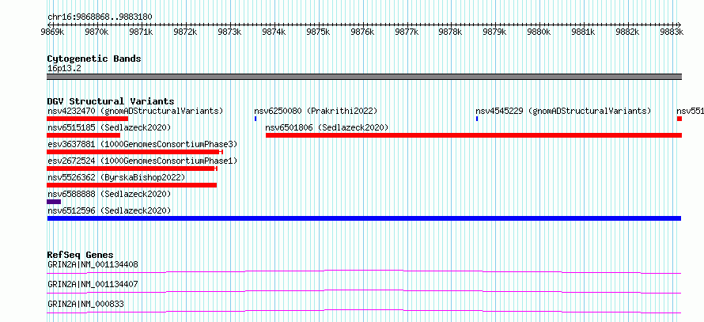
Task: Select the 16p13.2 band label
Action: click(x=64, y=69)
